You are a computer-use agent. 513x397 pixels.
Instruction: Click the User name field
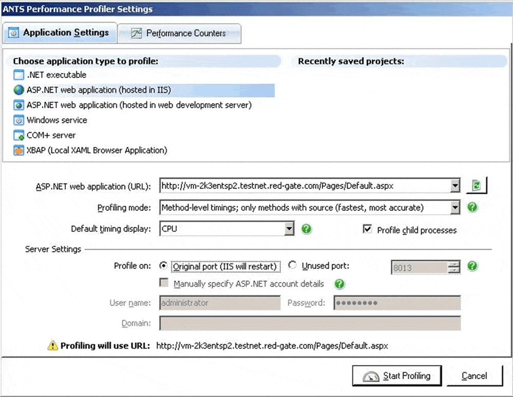[220, 303]
